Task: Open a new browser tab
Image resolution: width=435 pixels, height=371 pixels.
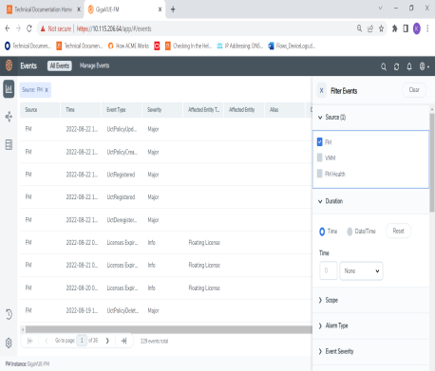Action: point(173,9)
